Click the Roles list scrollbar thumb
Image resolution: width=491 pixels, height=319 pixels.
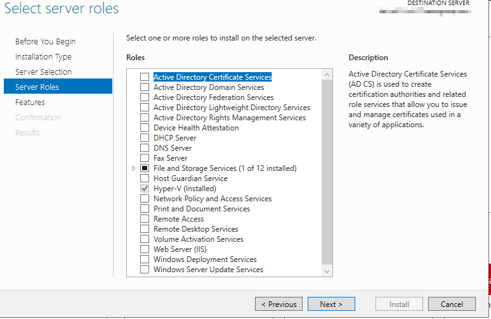327,172
